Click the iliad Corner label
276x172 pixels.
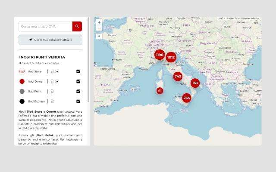click(x=36, y=81)
